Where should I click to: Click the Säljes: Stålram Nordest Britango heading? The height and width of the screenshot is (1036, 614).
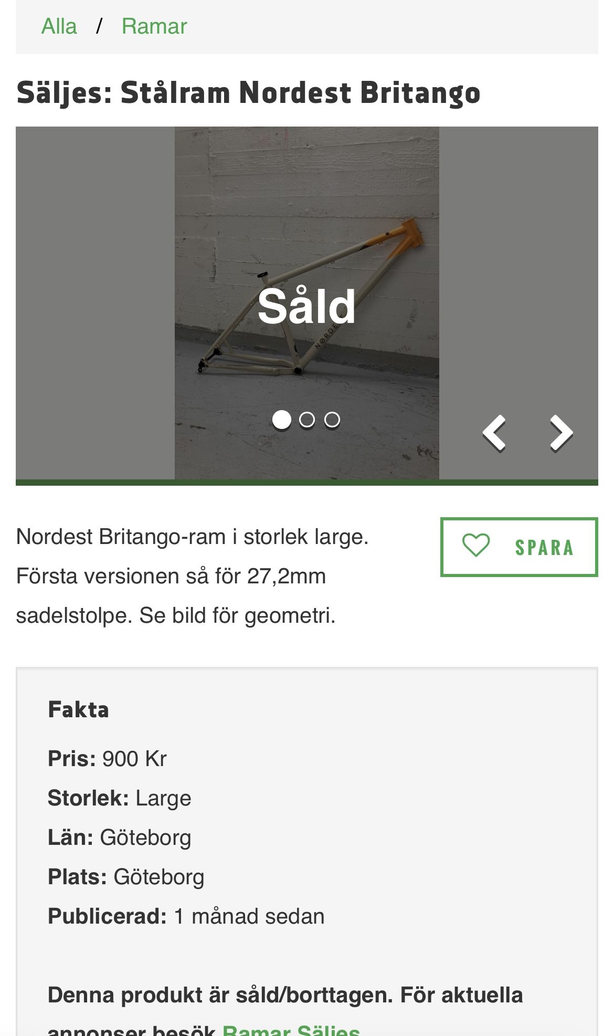point(248,93)
